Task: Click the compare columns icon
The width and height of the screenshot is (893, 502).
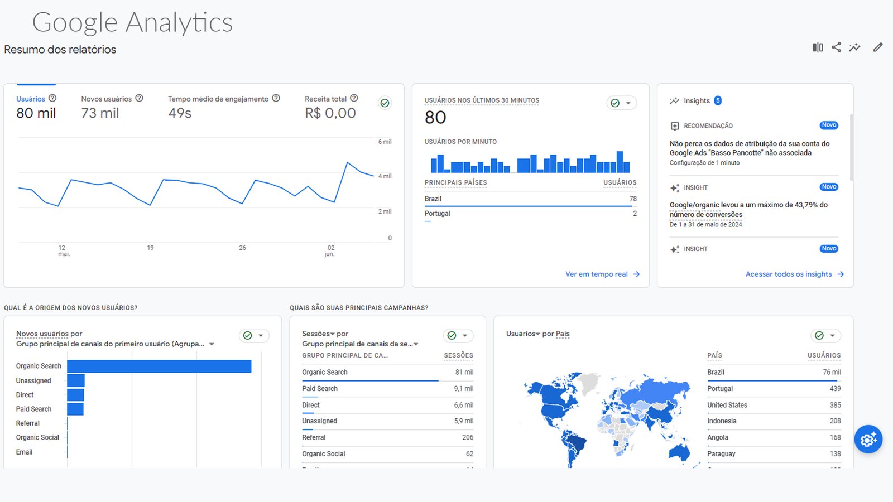Action: point(818,47)
